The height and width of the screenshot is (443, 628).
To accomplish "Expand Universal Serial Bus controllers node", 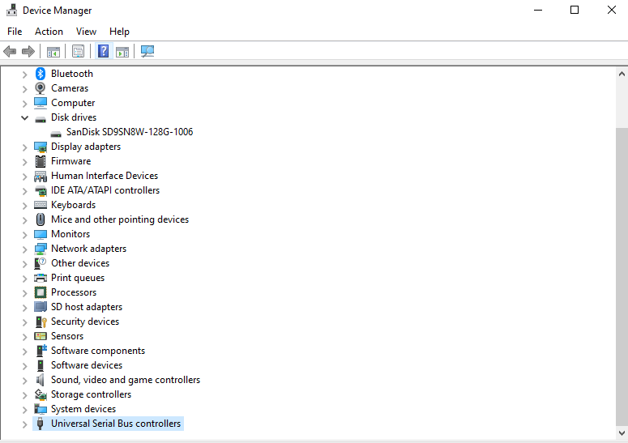I will coord(25,424).
